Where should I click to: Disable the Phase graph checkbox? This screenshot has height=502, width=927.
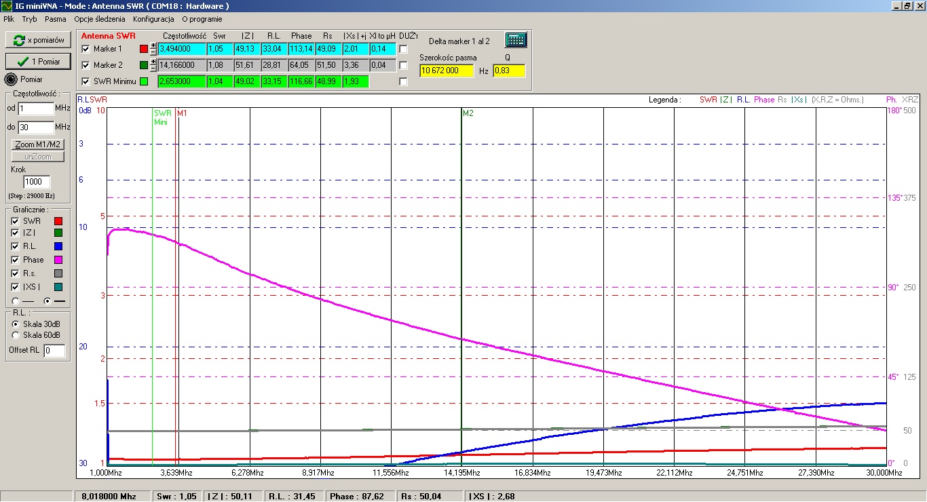point(15,260)
